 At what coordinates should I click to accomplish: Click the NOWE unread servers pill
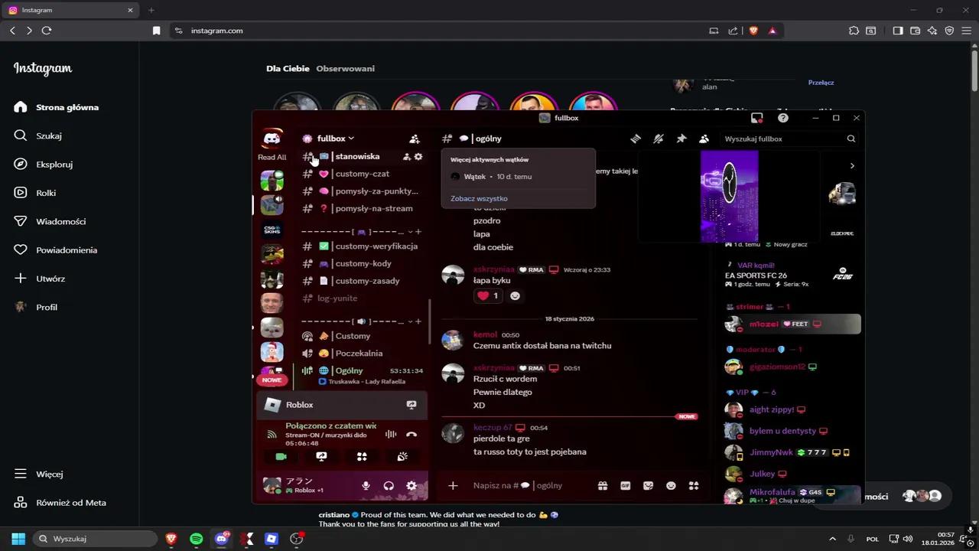pos(272,380)
